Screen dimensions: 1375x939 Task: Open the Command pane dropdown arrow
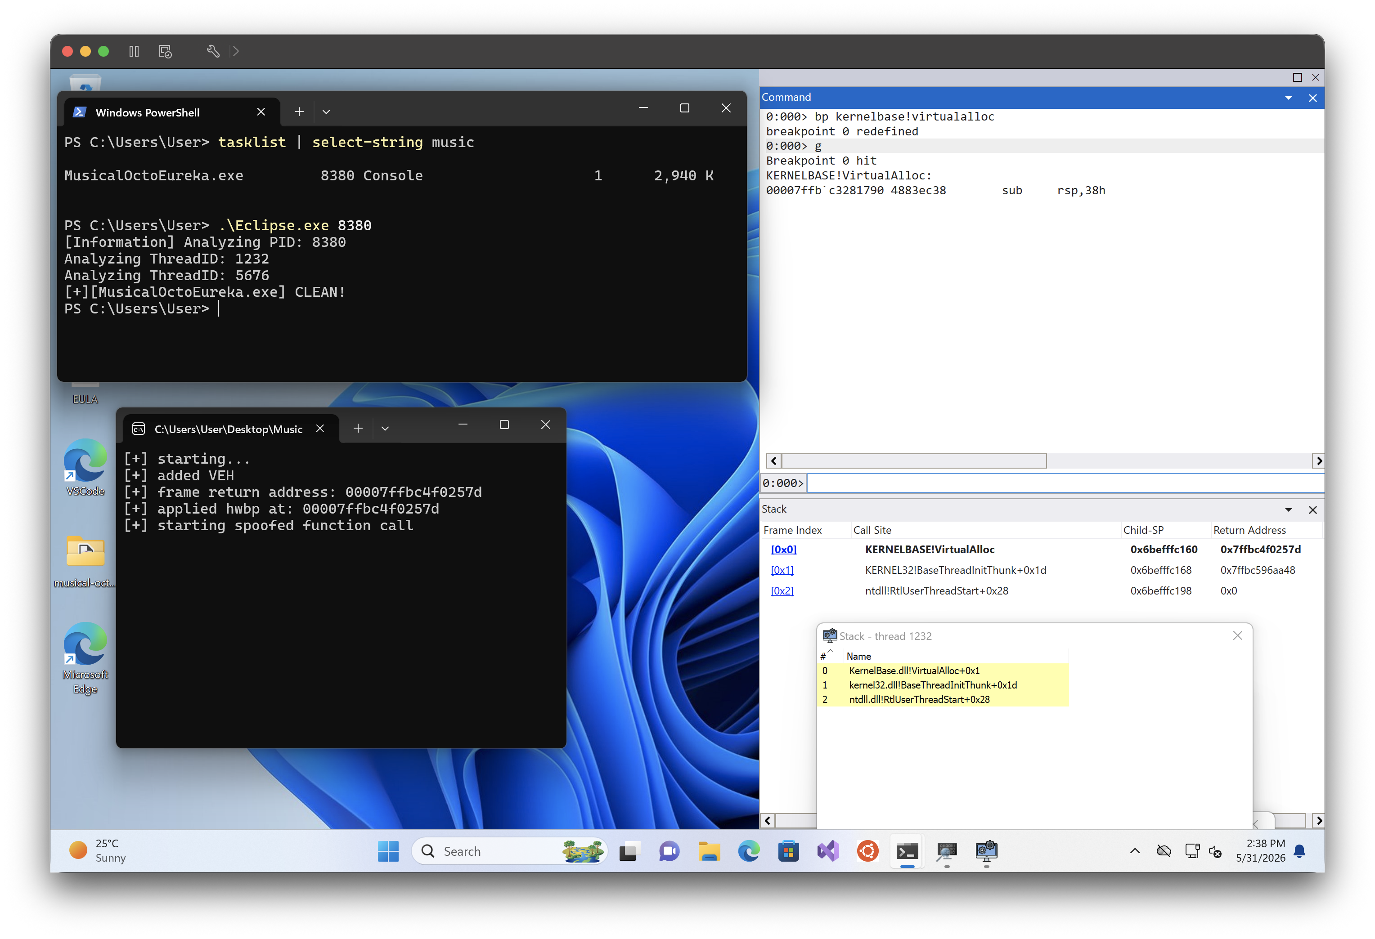pyautogui.click(x=1288, y=98)
